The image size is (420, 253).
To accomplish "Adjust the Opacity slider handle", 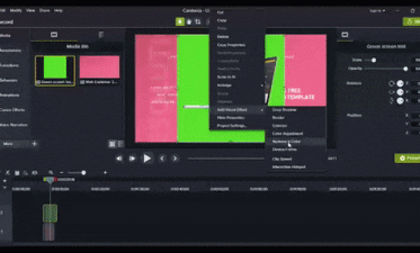I will (405, 69).
